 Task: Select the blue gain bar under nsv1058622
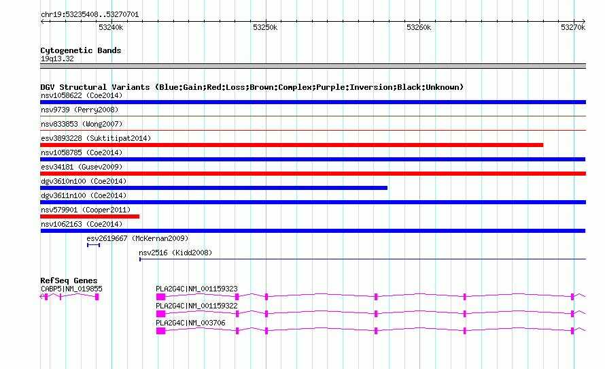(x=313, y=102)
